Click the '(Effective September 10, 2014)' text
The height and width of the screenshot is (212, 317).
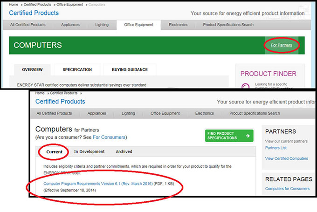[69, 190]
